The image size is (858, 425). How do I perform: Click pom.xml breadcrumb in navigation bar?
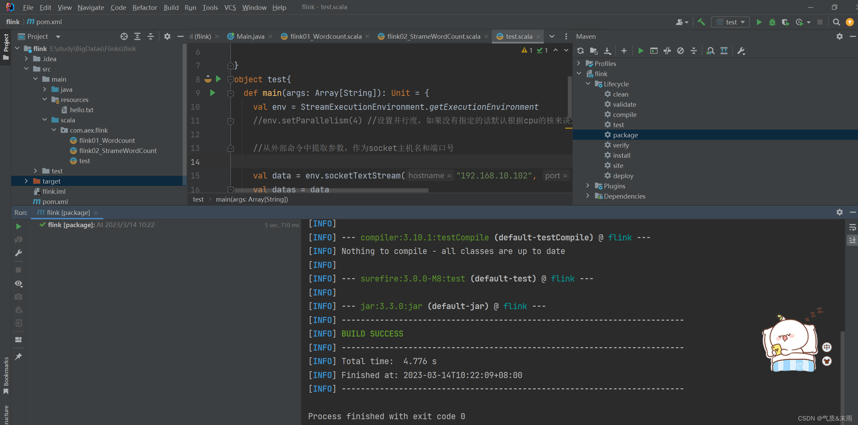pos(44,22)
